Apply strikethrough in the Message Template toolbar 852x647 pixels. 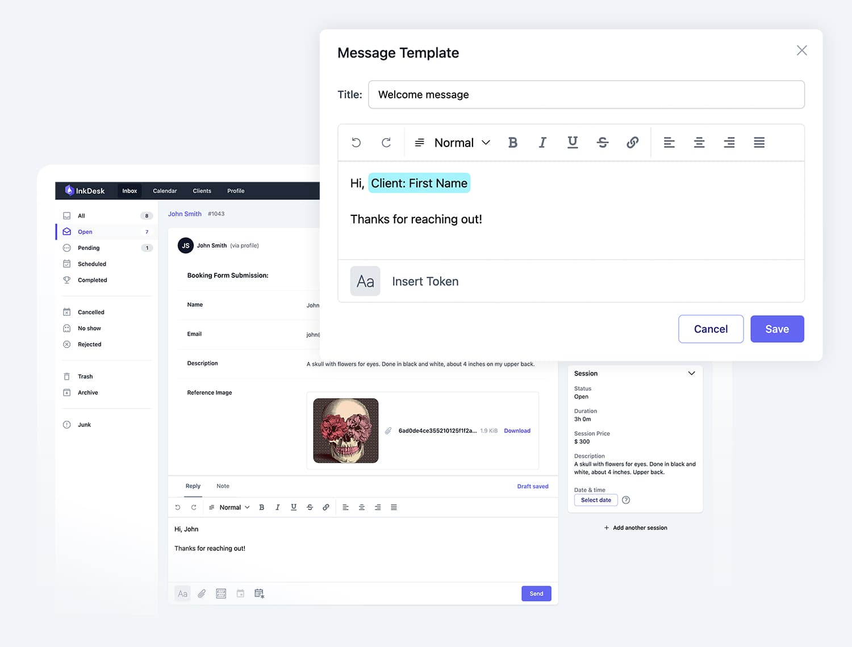[603, 143]
